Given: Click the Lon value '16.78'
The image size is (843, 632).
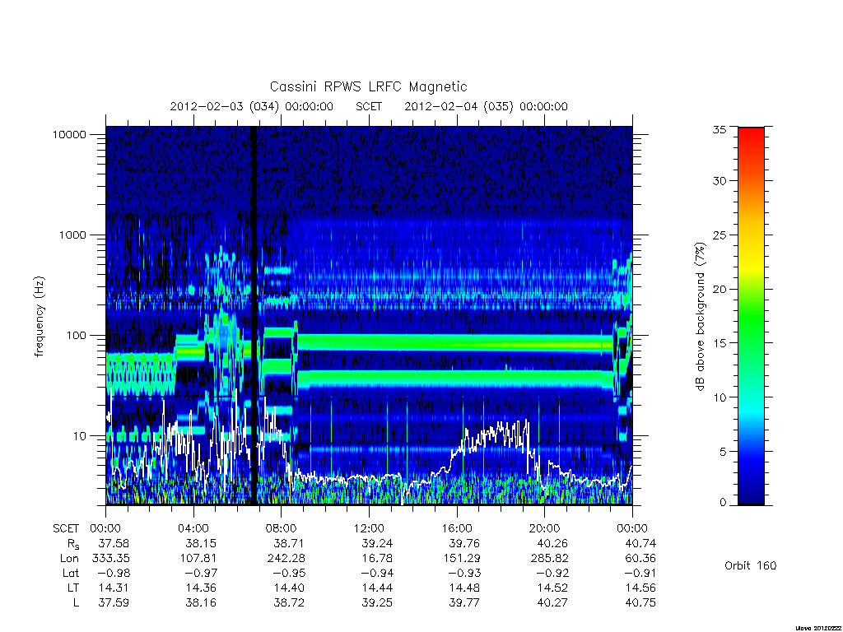Looking at the screenshot, I should coord(377,559).
